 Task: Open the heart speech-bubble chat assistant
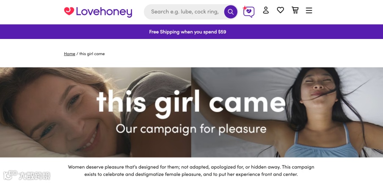coord(249,11)
